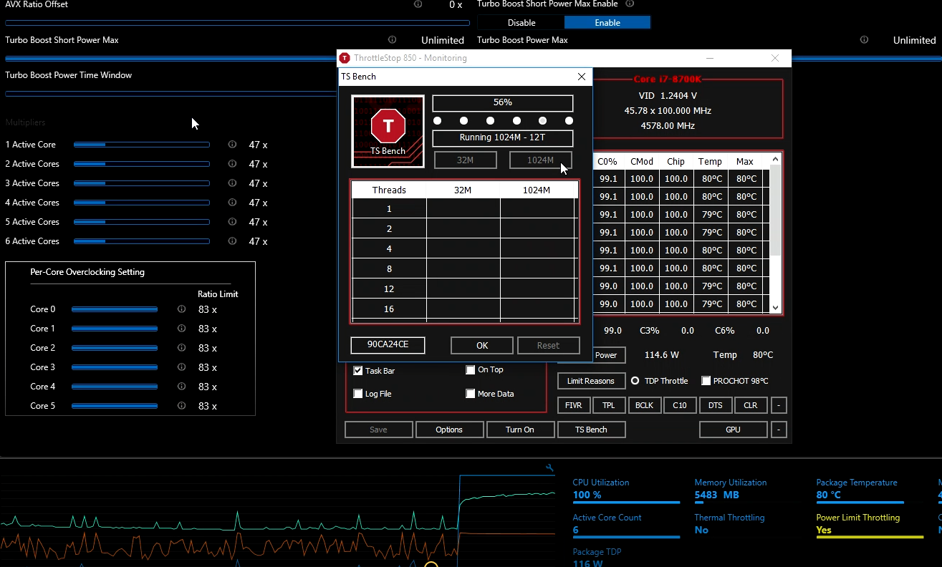
Task: Enable the Log File checkbox
Action: pyautogui.click(x=358, y=394)
